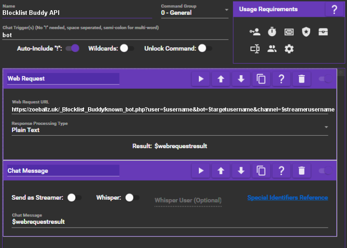Image resolution: width=347 pixels, height=248 pixels.
Task: Duplicate the Web Request action
Action: (x=261, y=79)
